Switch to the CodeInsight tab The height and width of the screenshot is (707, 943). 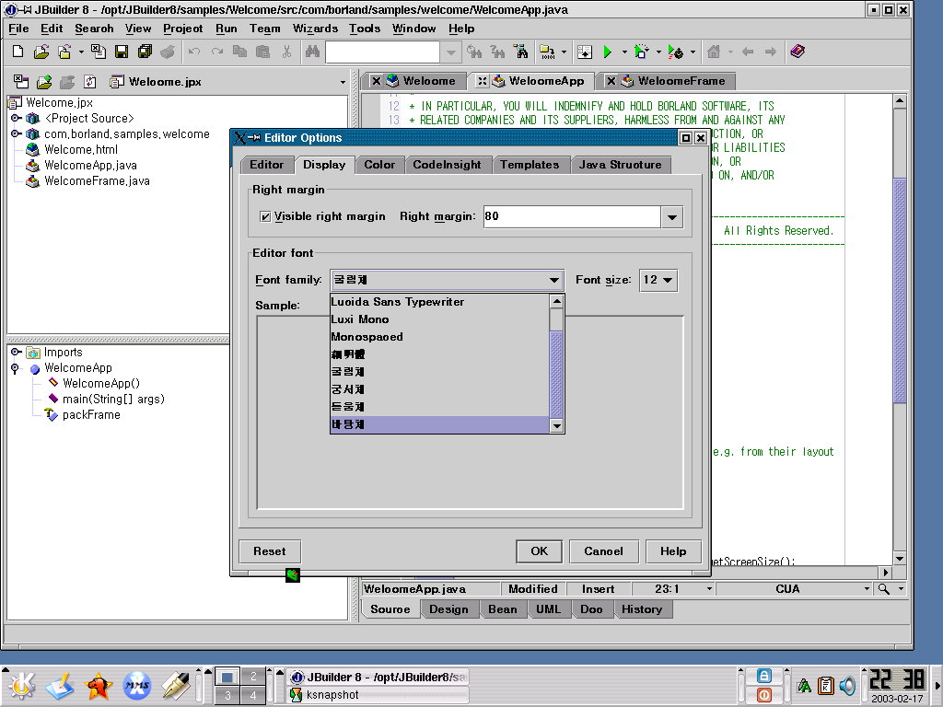(x=447, y=165)
